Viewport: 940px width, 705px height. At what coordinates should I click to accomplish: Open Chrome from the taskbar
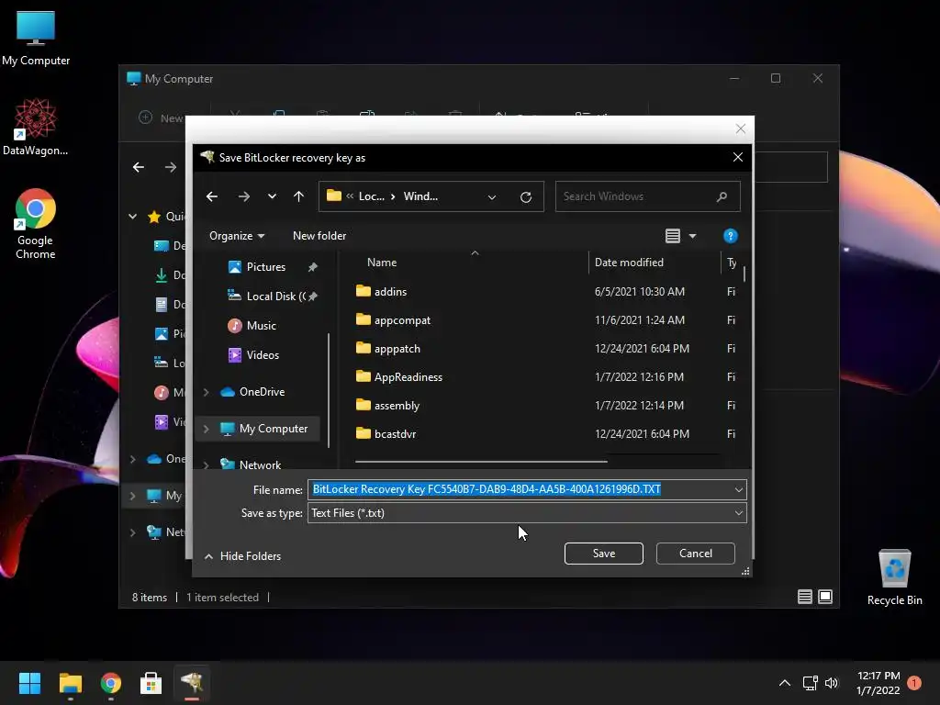pos(111,683)
